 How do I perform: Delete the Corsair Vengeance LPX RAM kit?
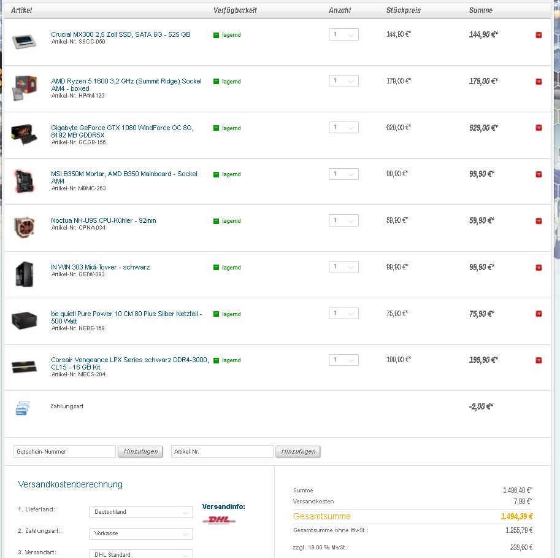coord(538,360)
